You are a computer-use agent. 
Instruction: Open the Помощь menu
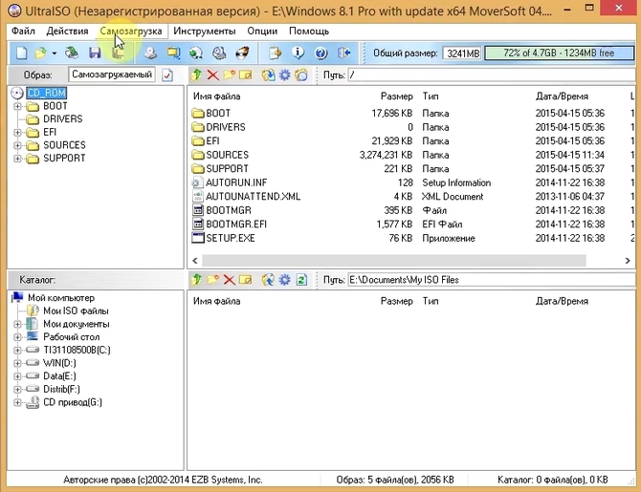pos(309,31)
